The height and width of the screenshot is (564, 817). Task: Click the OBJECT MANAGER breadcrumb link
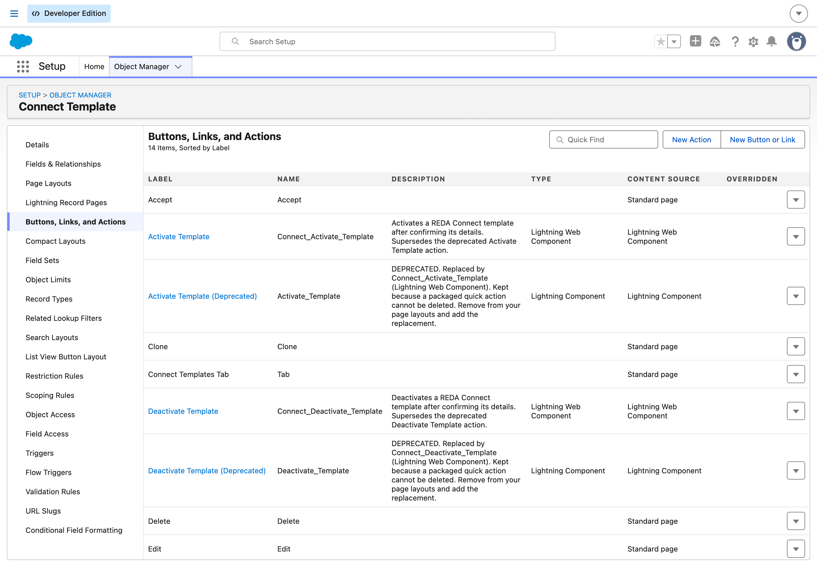coord(80,95)
